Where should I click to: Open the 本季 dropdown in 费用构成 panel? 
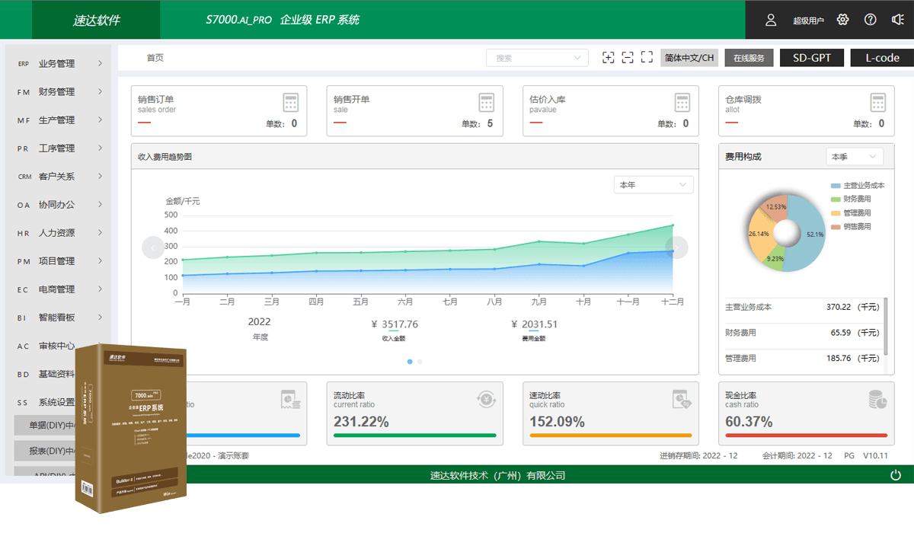[x=854, y=155]
